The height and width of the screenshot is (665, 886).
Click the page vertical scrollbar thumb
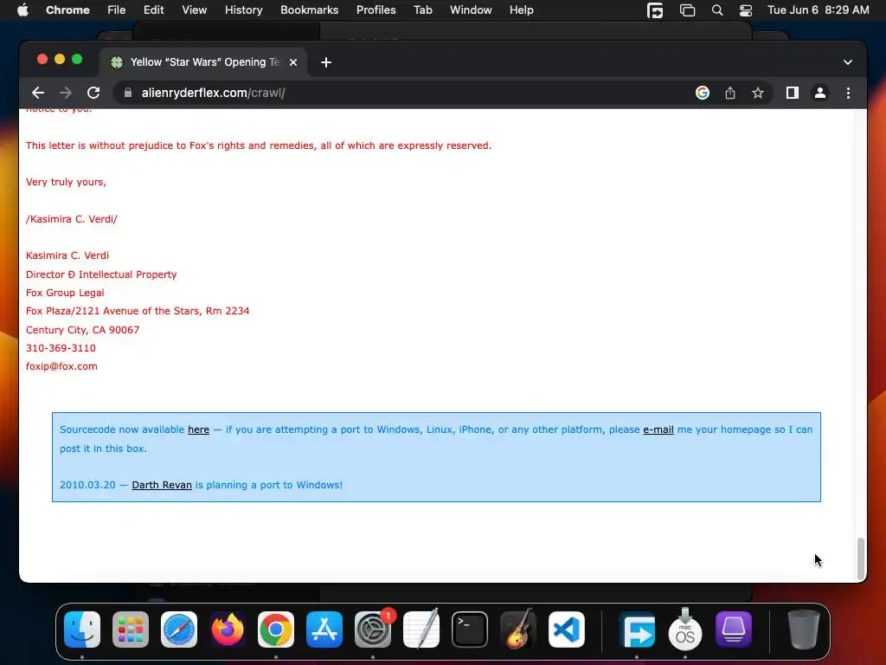[861, 558]
